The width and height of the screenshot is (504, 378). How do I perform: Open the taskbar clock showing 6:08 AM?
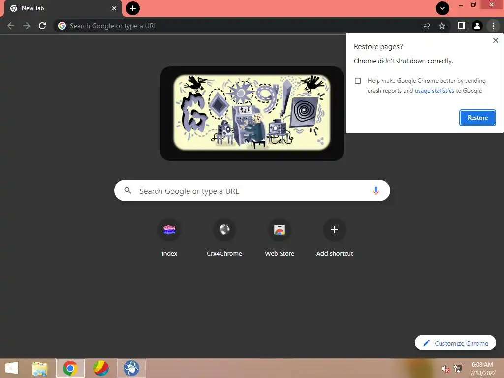(482, 369)
